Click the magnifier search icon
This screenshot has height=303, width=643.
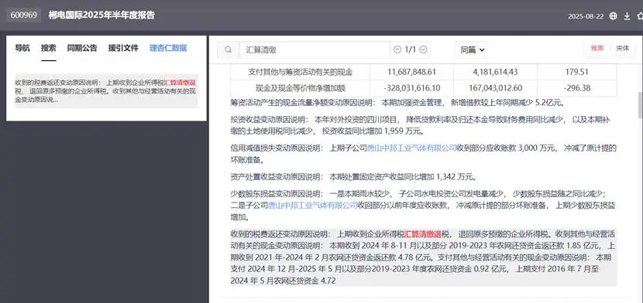pyautogui.click(x=229, y=50)
